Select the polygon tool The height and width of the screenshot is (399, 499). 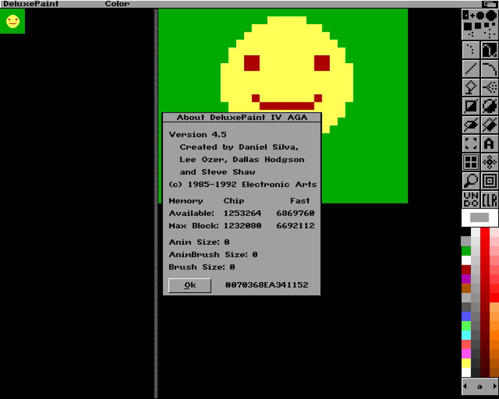490,124
